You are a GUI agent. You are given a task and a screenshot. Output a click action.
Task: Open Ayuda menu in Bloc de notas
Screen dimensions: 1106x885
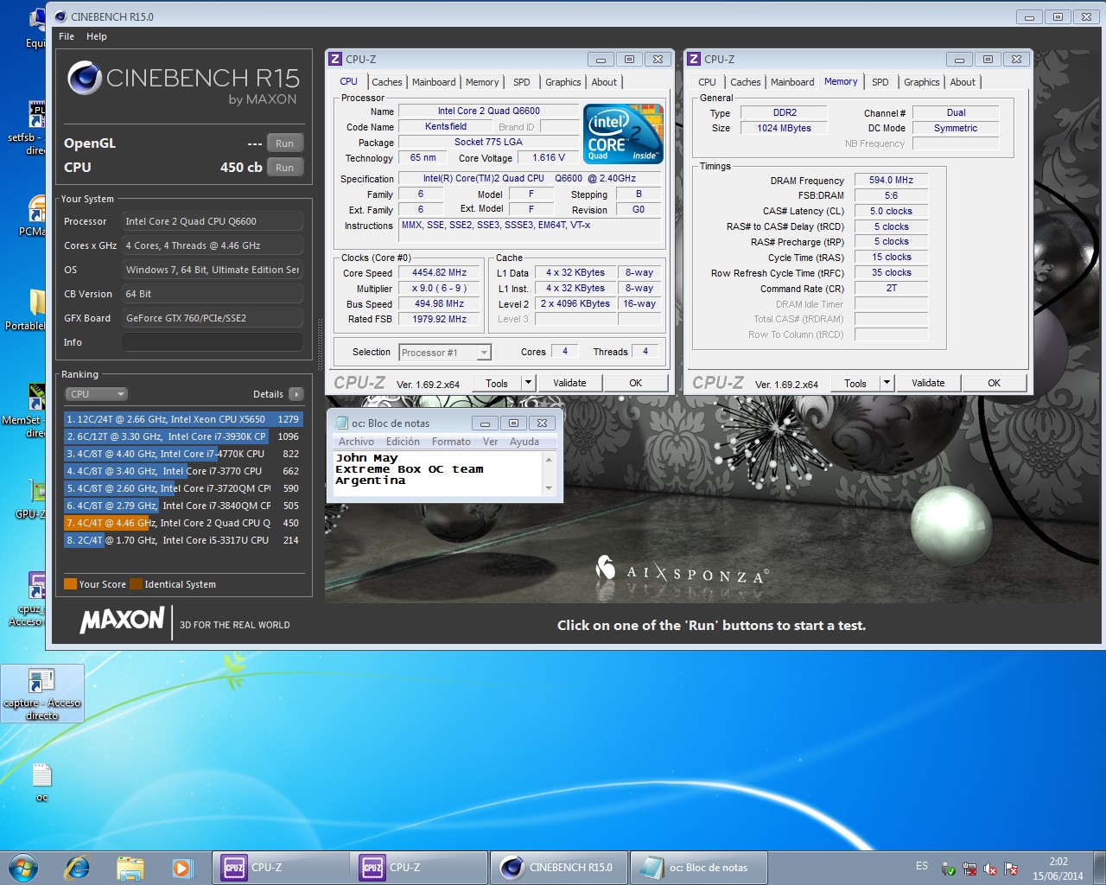[524, 442]
